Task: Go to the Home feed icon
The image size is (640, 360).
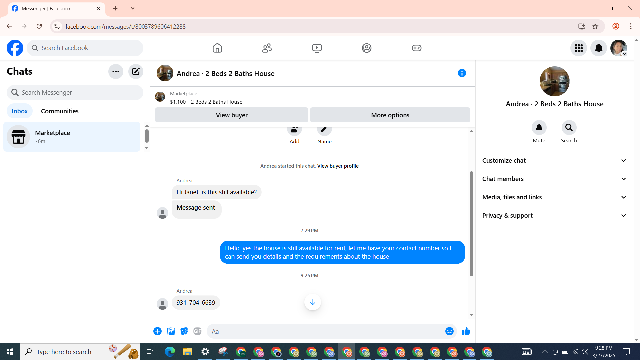Action: [217, 48]
